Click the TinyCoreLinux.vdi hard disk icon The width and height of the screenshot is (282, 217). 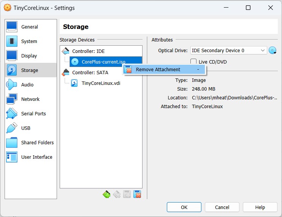pos(74,83)
